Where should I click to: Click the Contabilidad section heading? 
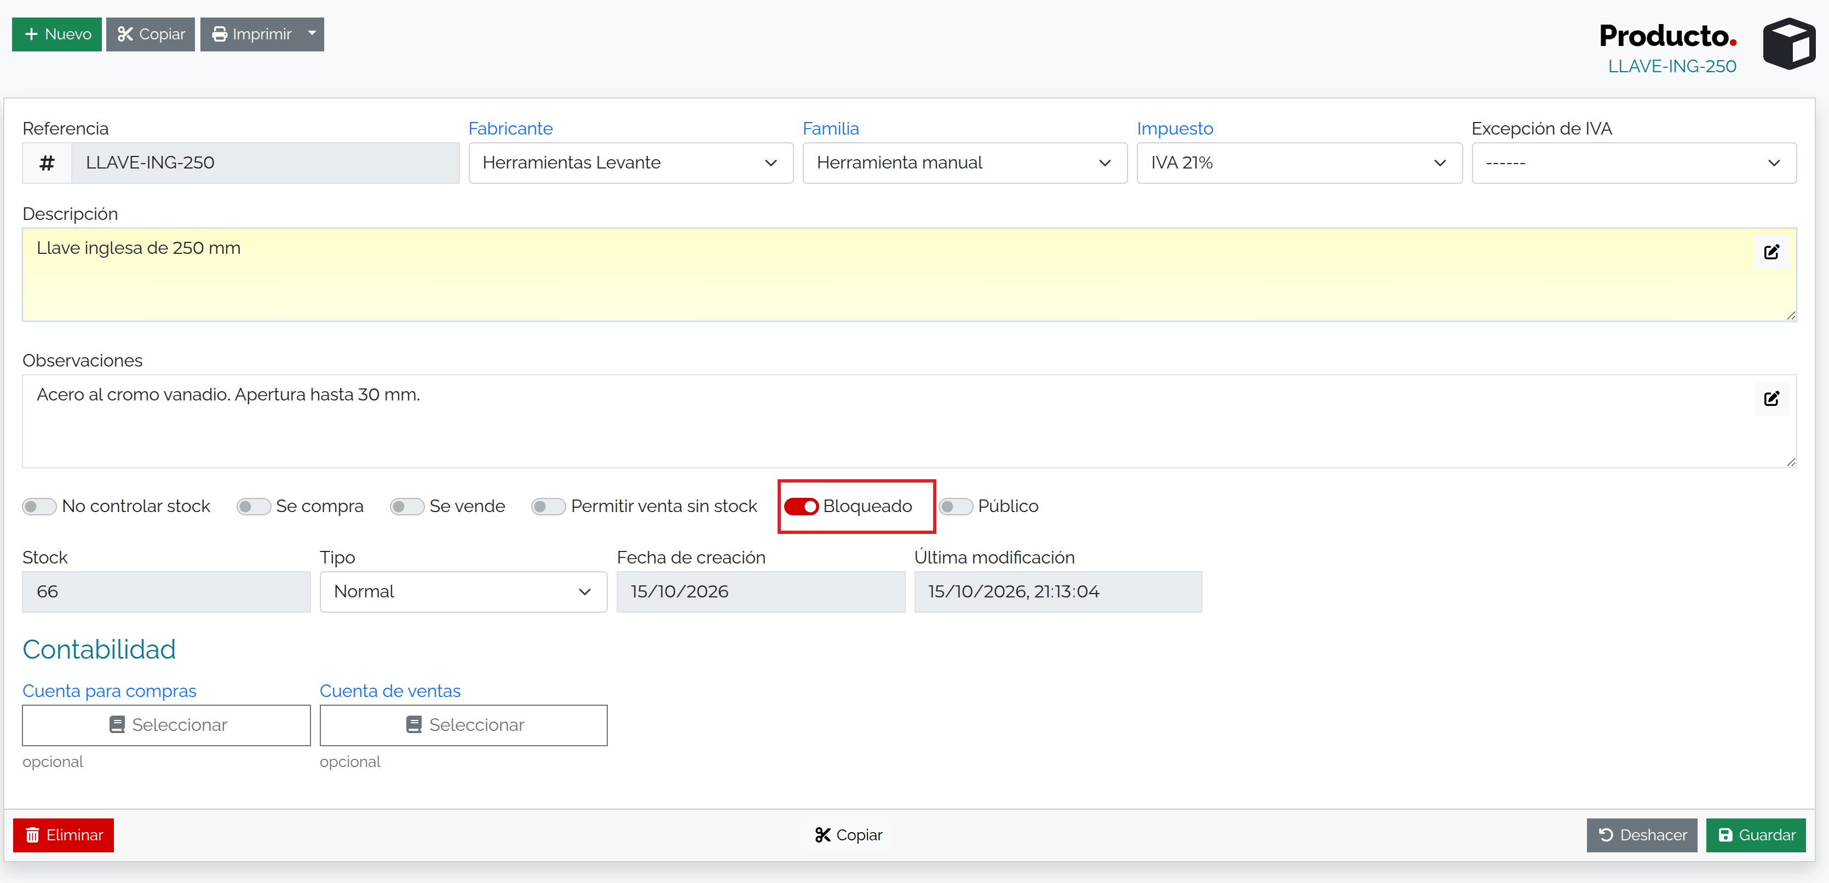click(x=99, y=649)
